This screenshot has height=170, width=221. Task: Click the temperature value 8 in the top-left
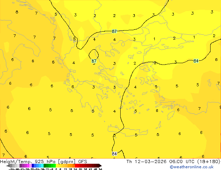pyautogui.click(x=17, y=12)
